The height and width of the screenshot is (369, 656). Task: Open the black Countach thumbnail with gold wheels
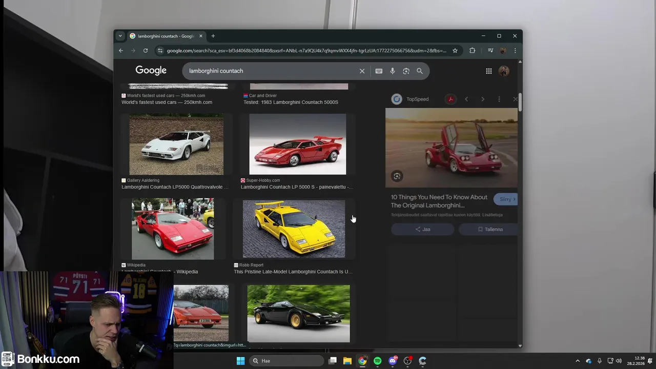coord(299,314)
